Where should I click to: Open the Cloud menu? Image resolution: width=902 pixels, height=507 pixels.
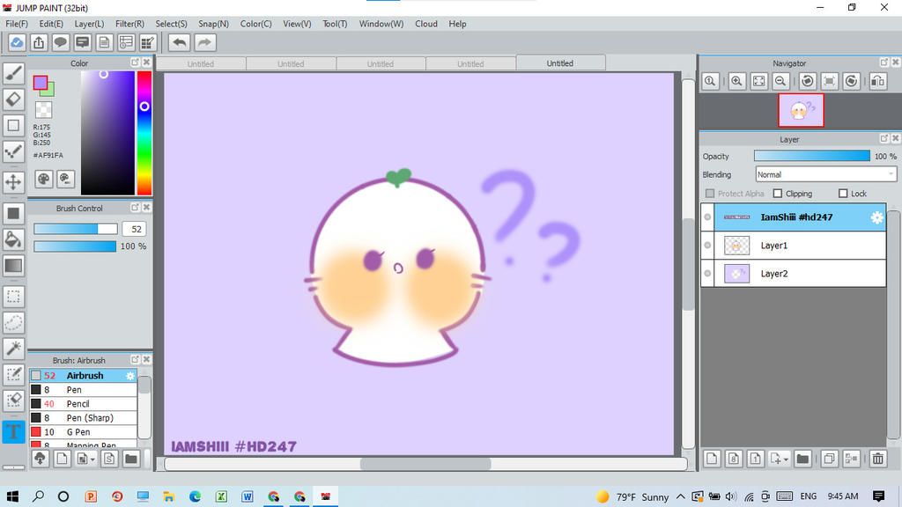(426, 24)
